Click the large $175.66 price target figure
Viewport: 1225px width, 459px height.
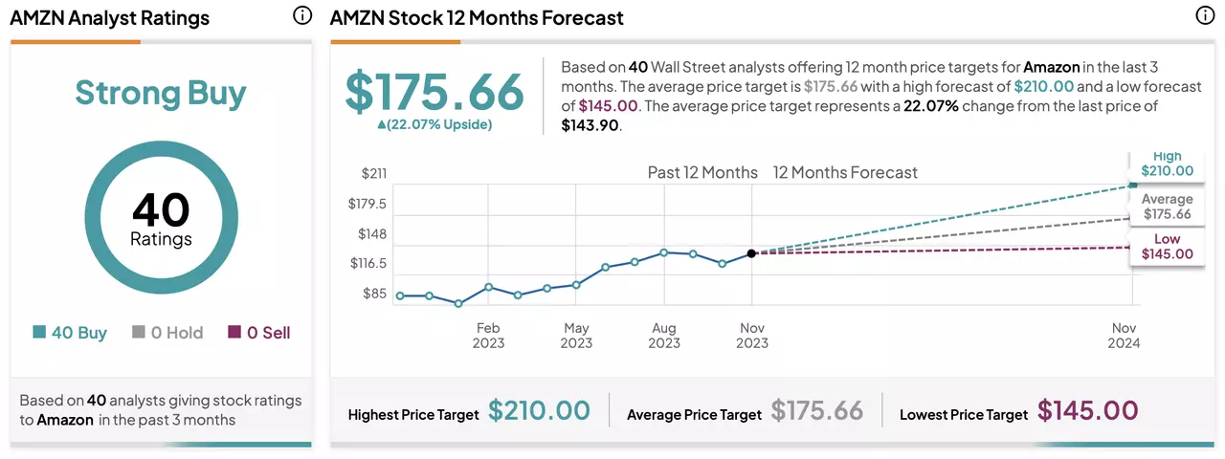click(x=434, y=92)
